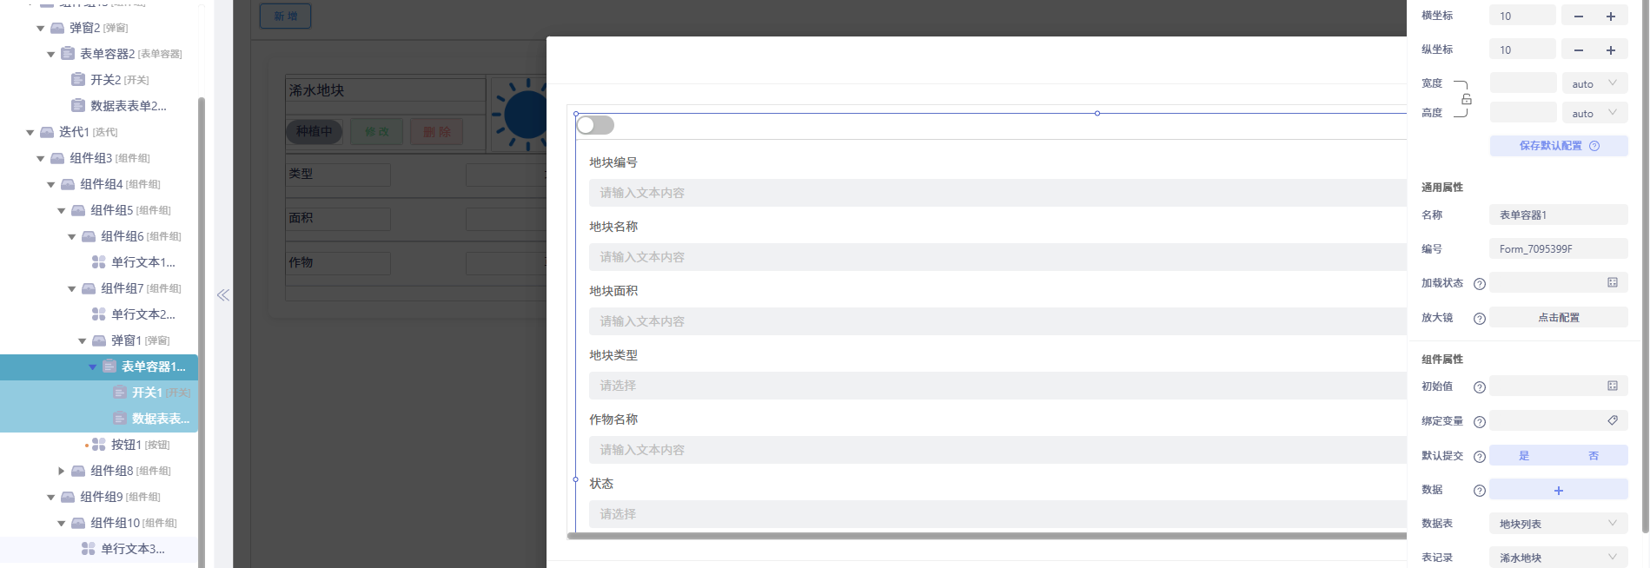Open the 数据表 dropdown showing 地块列表
Viewport: 1650px width, 568px height.
click(1558, 524)
